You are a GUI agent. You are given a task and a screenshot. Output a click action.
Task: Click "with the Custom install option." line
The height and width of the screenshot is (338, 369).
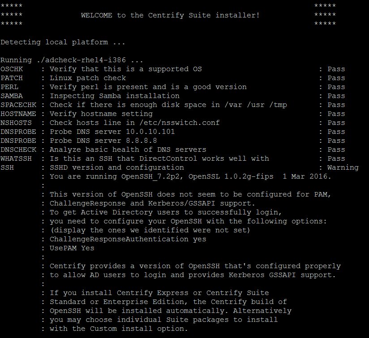pyautogui.click(x=119, y=329)
